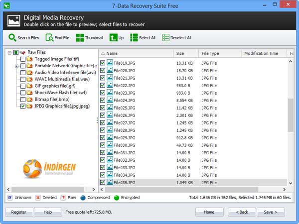Sort the list by Name column
Image resolution: width=299 pixels, height=224 pixels.
pos(136,53)
